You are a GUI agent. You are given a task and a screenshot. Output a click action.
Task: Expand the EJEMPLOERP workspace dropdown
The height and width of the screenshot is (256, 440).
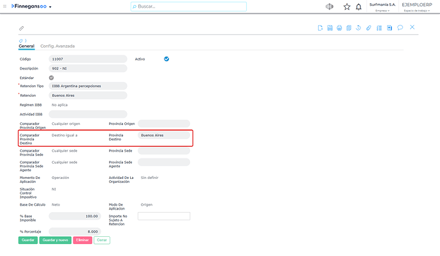417,7
